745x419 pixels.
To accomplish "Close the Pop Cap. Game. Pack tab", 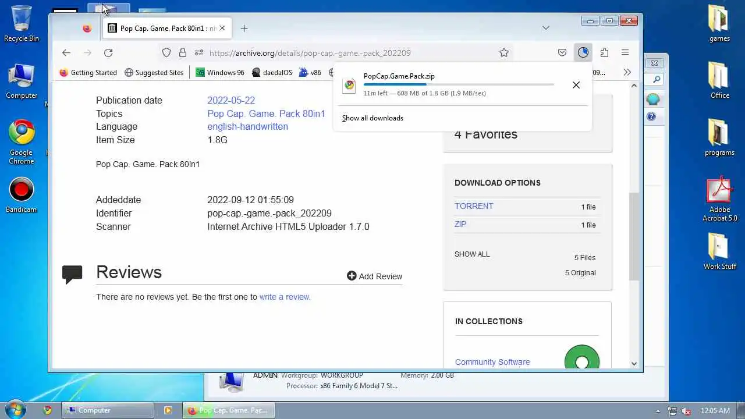I will (222, 28).
